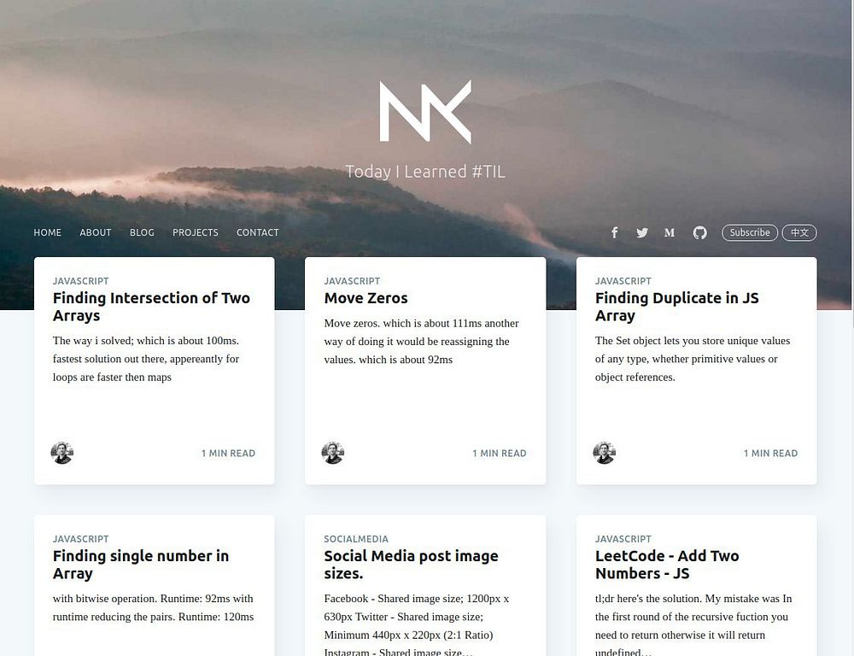Image resolution: width=854 pixels, height=656 pixels.
Task: Click author avatar on Finding Intersection card
Action: click(x=62, y=453)
